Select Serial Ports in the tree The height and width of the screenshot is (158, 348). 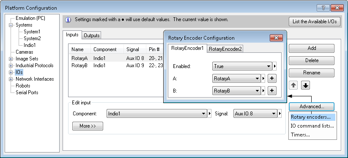[x=27, y=93]
